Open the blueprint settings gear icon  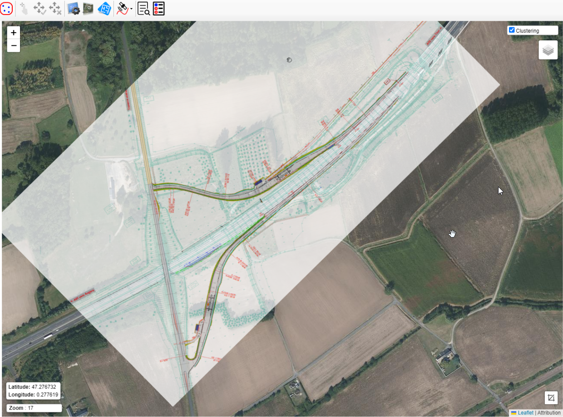point(73,8)
